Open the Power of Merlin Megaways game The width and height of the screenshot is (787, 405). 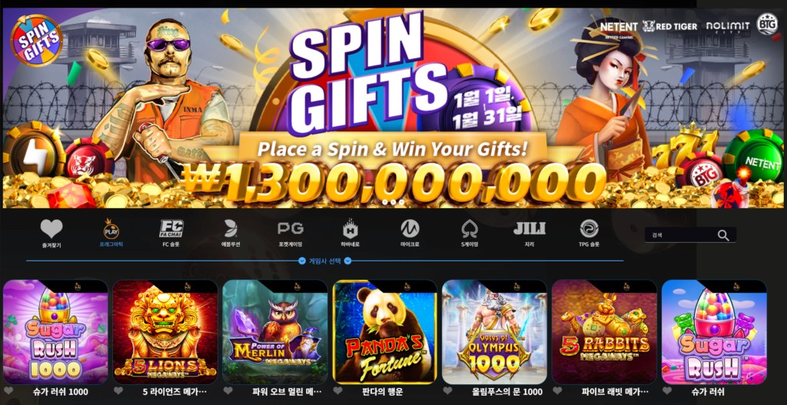click(274, 332)
